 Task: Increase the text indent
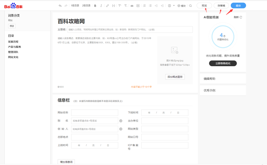tap(156, 5)
